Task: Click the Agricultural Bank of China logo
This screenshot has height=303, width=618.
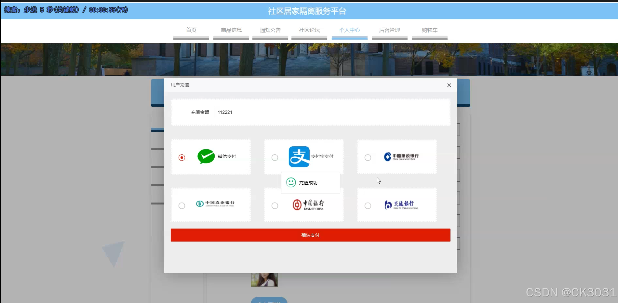Action: 215,204
